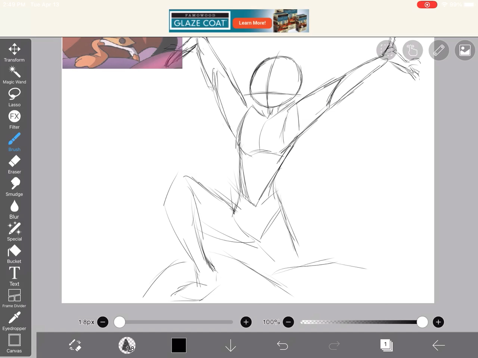Open the Canvas settings tool
478x358 pixels.
coord(14,343)
